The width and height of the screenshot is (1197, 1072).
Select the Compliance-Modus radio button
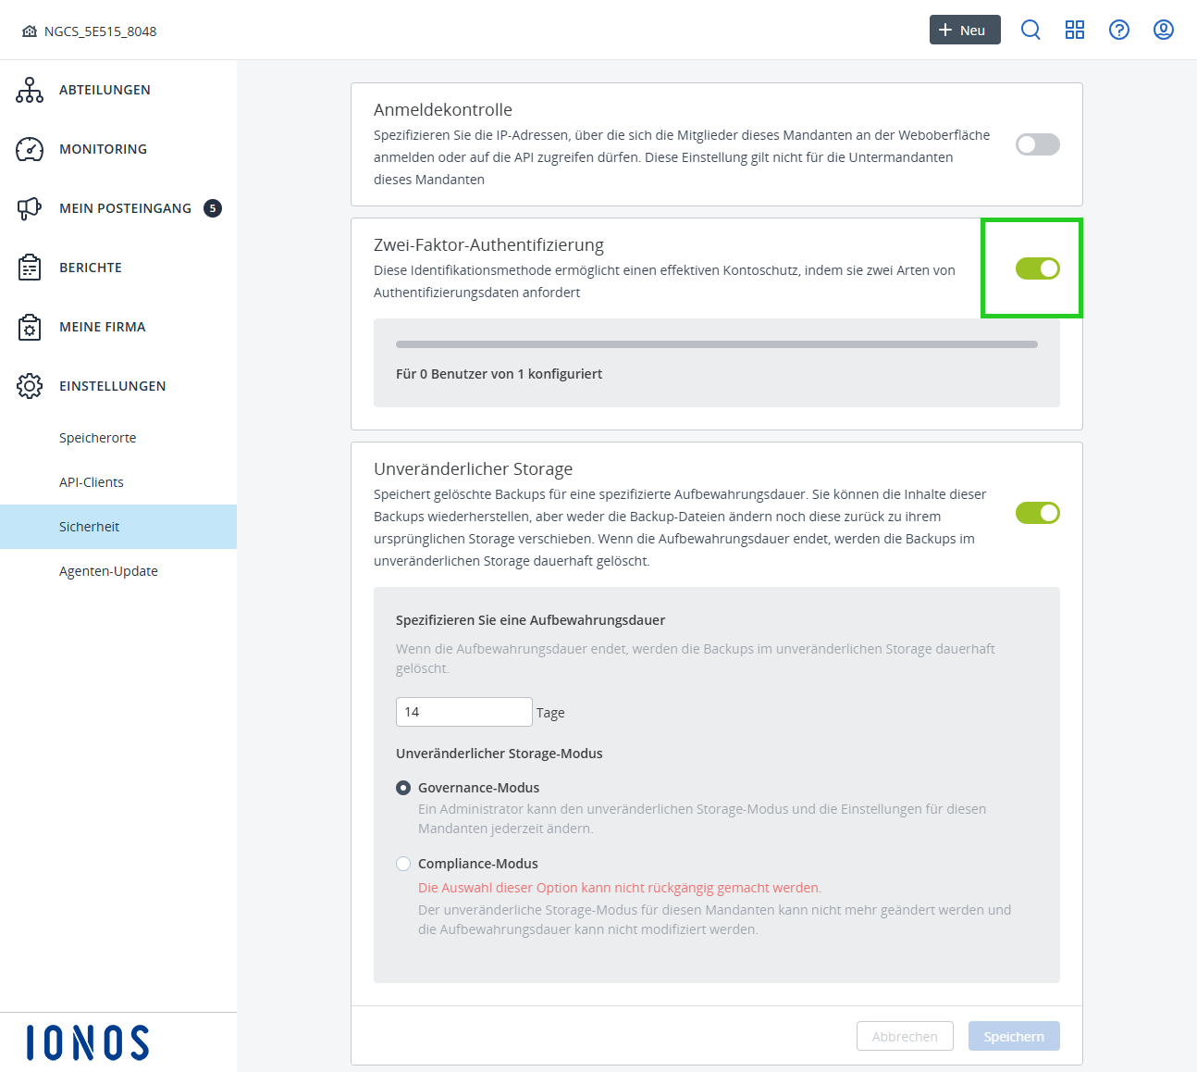(403, 863)
